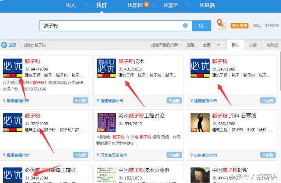
Task: Open the 中国腻子粉技术协会群 group avatar
Action: click(x=106, y=175)
